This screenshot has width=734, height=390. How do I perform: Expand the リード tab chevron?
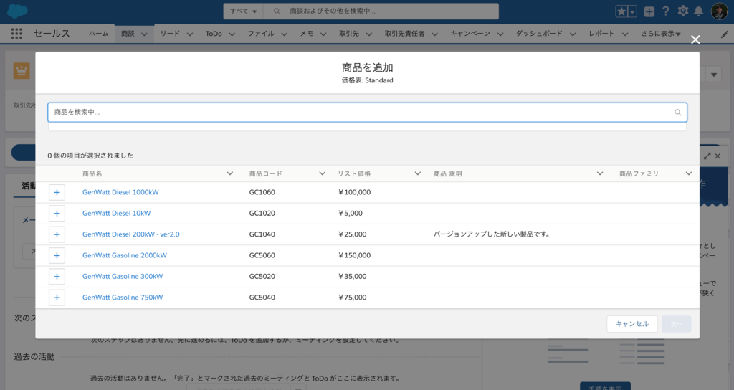coord(189,34)
